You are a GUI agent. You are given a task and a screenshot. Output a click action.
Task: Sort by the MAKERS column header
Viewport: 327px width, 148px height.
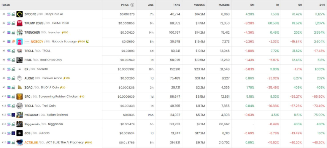pyautogui.click(x=224, y=5)
